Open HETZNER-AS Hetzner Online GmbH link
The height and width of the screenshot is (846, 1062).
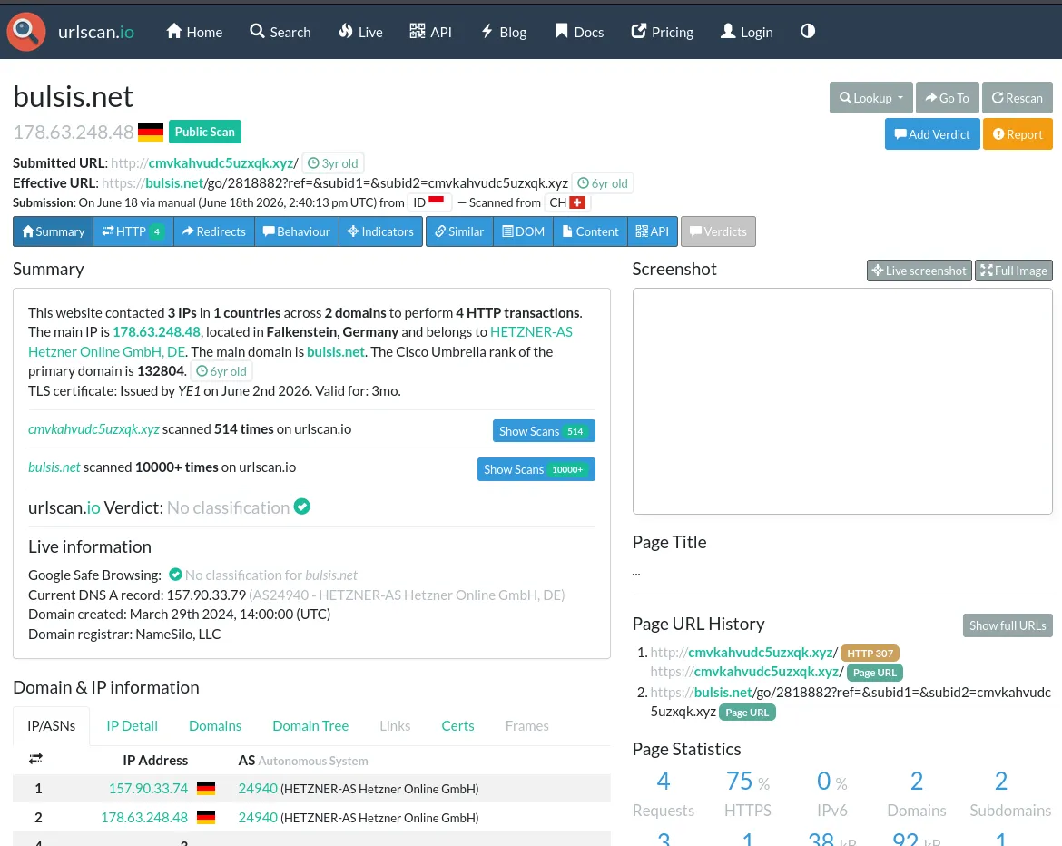[x=300, y=341]
